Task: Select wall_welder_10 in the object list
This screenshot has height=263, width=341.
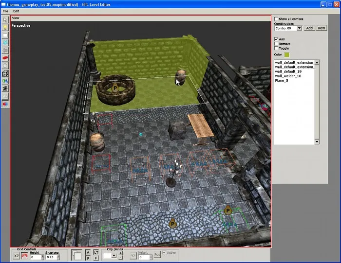Action: pyautogui.click(x=288, y=76)
